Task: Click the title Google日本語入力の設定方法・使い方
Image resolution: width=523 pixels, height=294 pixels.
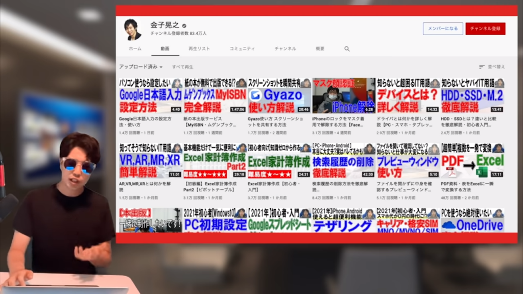Action: pos(145,121)
